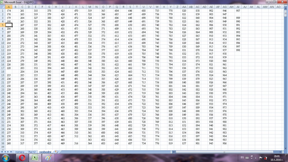Select row 5 header

(x=3, y=25)
